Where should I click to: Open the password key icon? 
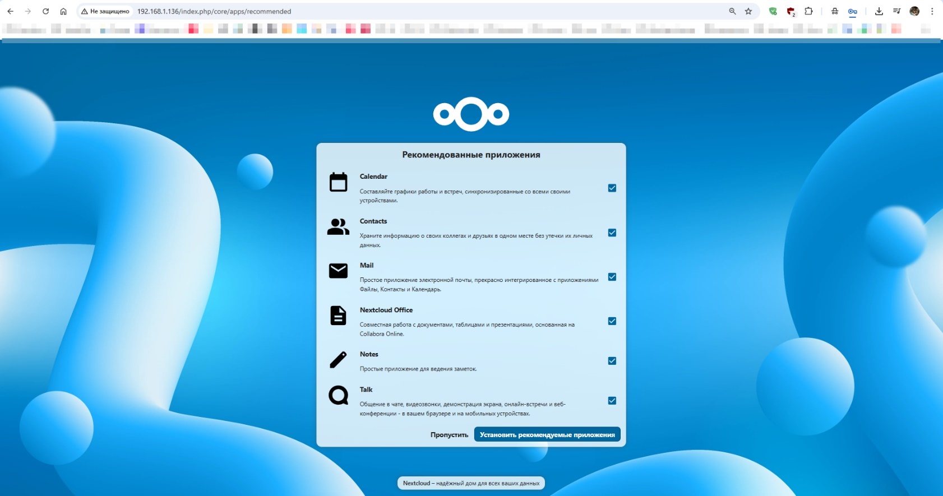click(x=852, y=11)
